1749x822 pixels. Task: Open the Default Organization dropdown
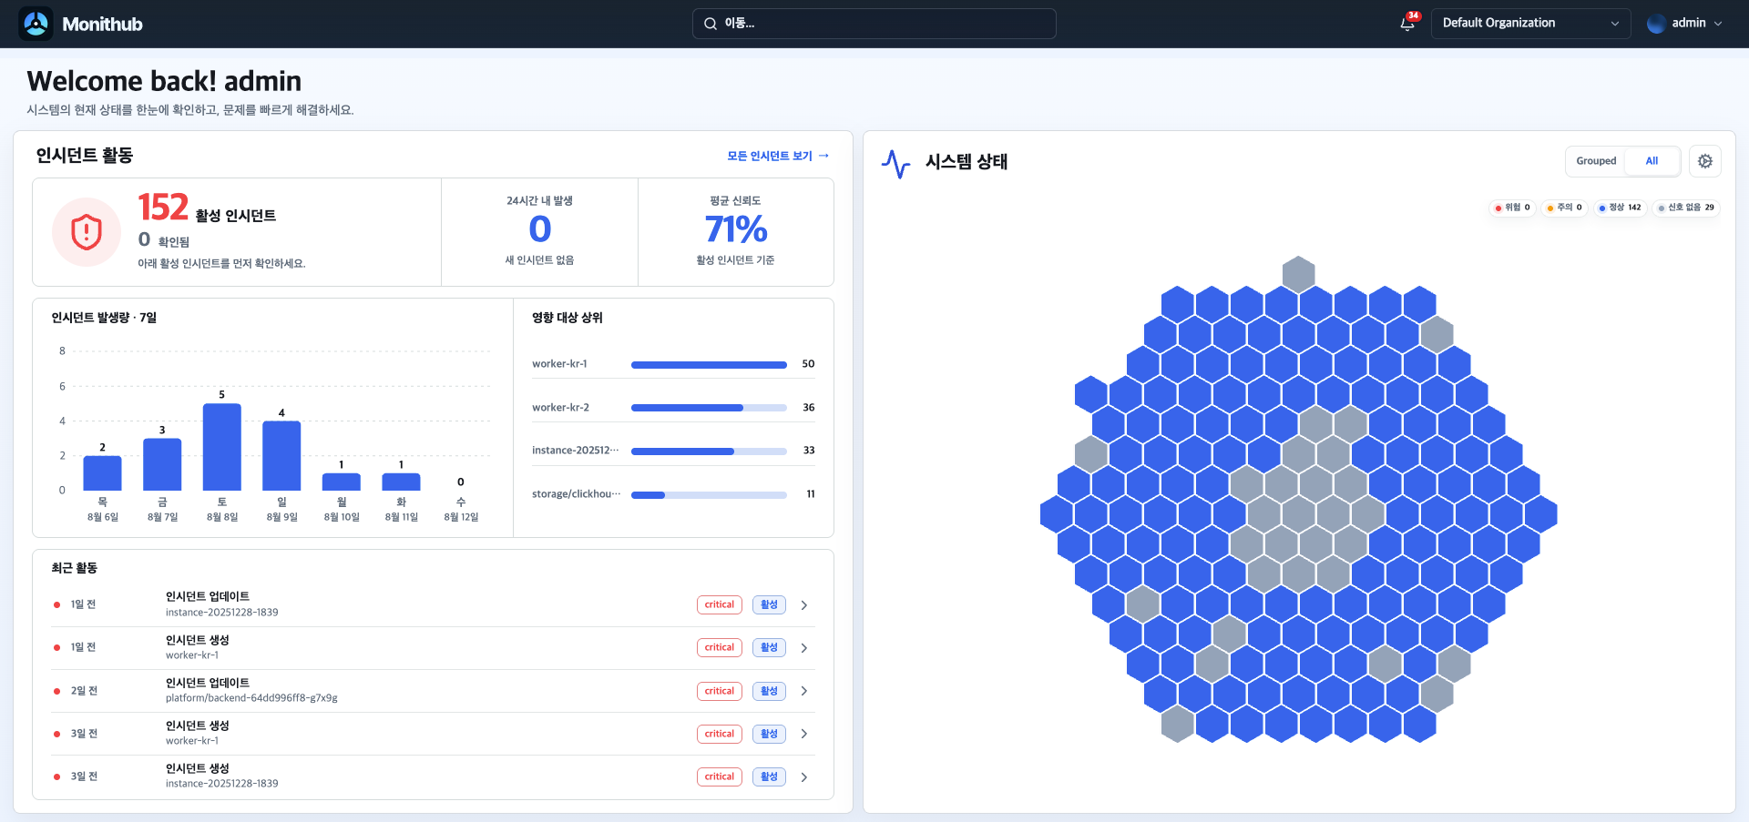[x=1530, y=24]
